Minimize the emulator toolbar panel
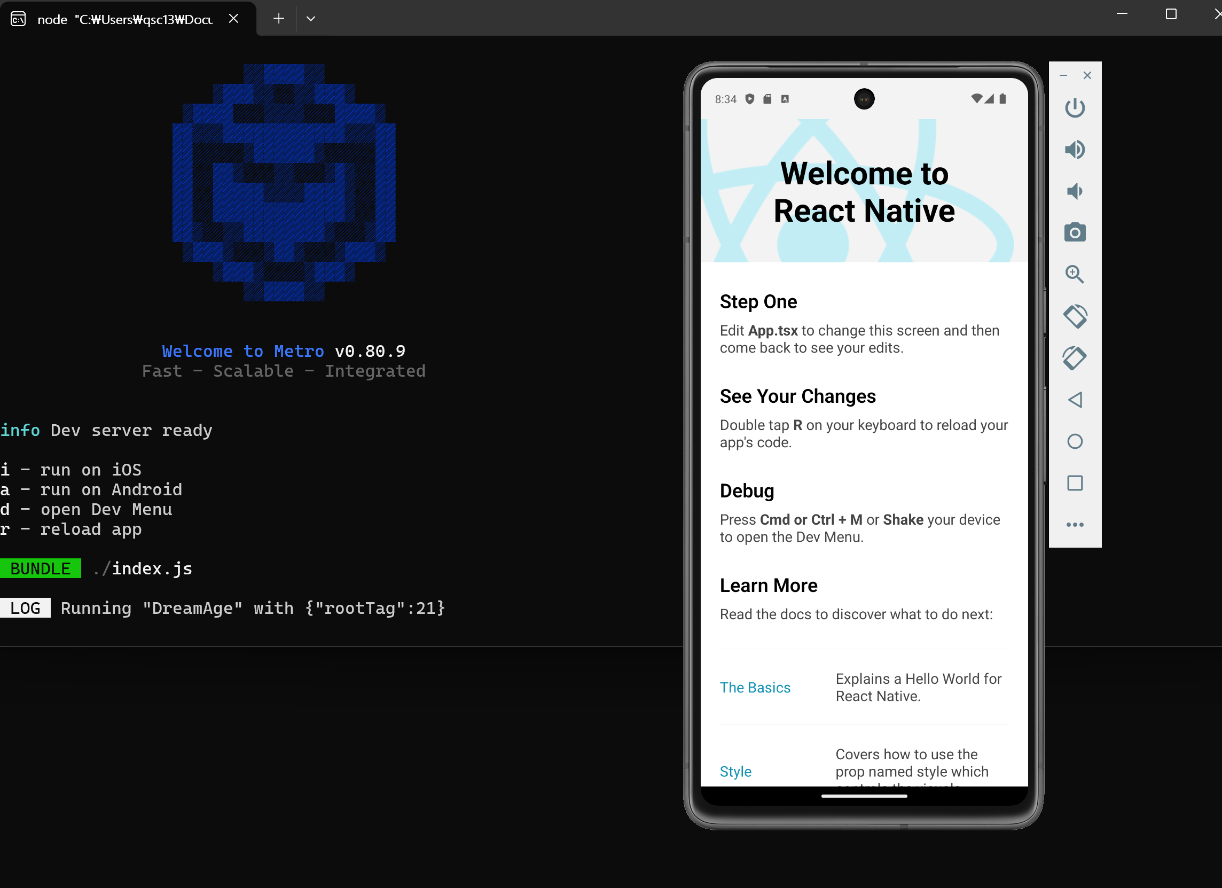Viewport: 1222px width, 888px height. coord(1063,75)
